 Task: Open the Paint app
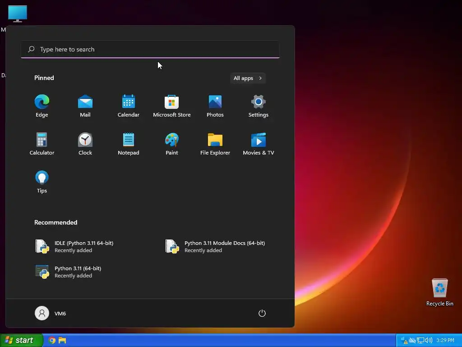click(172, 144)
